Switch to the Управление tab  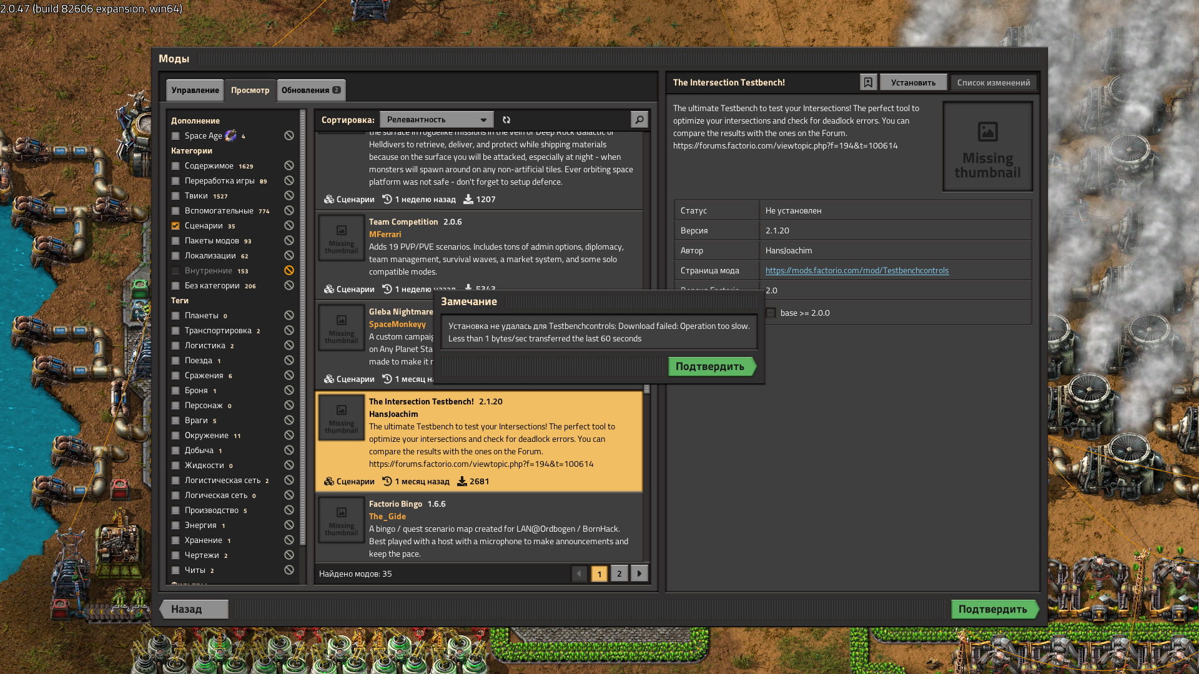point(195,90)
